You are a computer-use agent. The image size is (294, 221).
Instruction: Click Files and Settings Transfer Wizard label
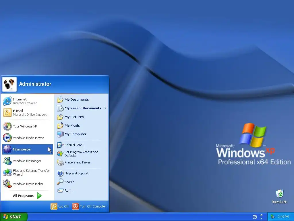pyautogui.click(x=31, y=173)
